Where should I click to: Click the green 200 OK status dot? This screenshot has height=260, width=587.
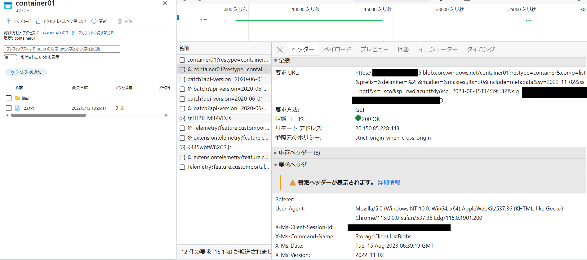(x=358, y=118)
